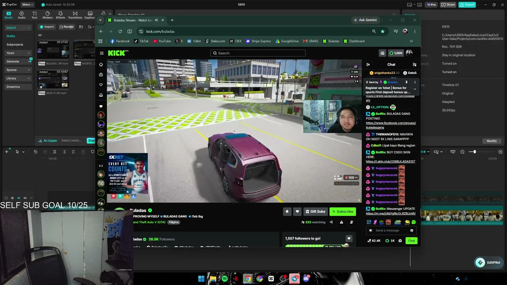Screen dimensions: 507x285
Task: Expand the Spaces section in CapCut sidebar
Action: click(18, 70)
